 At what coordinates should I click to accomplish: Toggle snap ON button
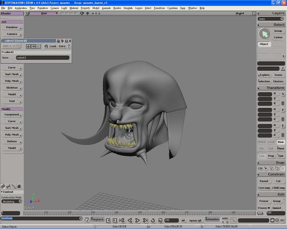click(260, 168)
